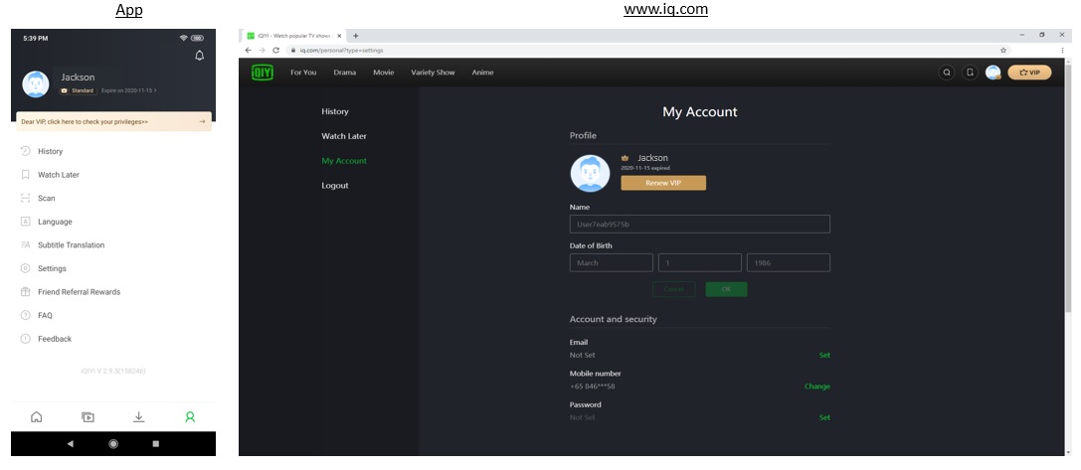Tap Jackson's avatar in the app header

coord(36,84)
